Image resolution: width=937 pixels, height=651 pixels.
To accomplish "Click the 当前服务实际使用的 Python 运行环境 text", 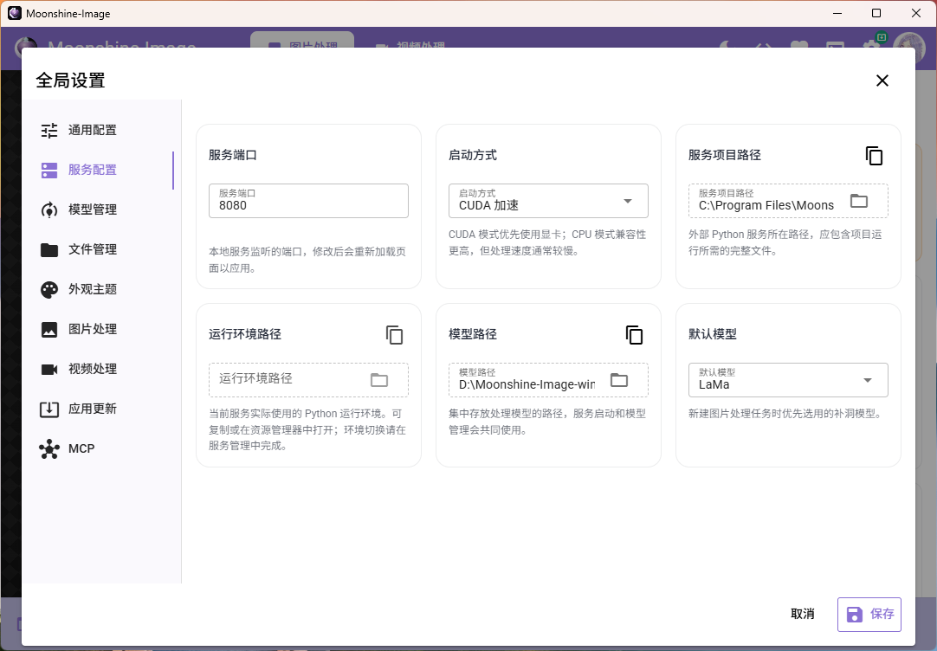I will [x=307, y=429].
